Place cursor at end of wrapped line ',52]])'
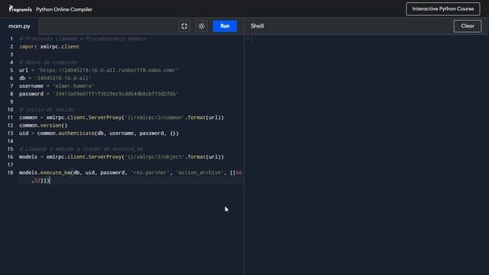Image resolution: width=489 pixels, height=275 pixels. (x=50, y=180)
